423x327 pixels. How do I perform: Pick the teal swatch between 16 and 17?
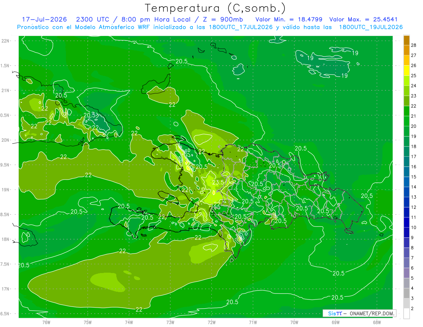pos(406,162)
